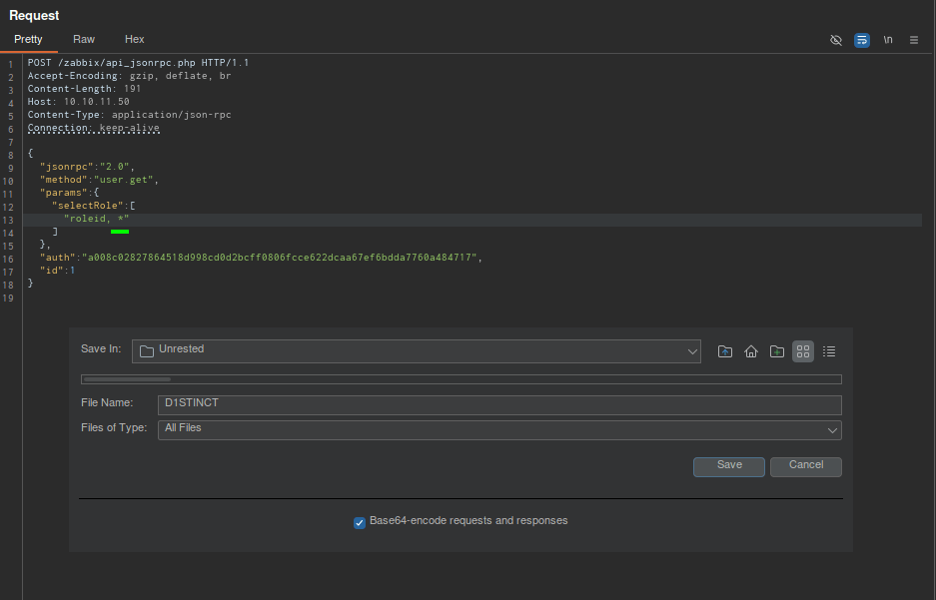Image resolution: width=936 pixels, height=600 pixels.
Task: Switch to the Hex tab
Action: 135,39
